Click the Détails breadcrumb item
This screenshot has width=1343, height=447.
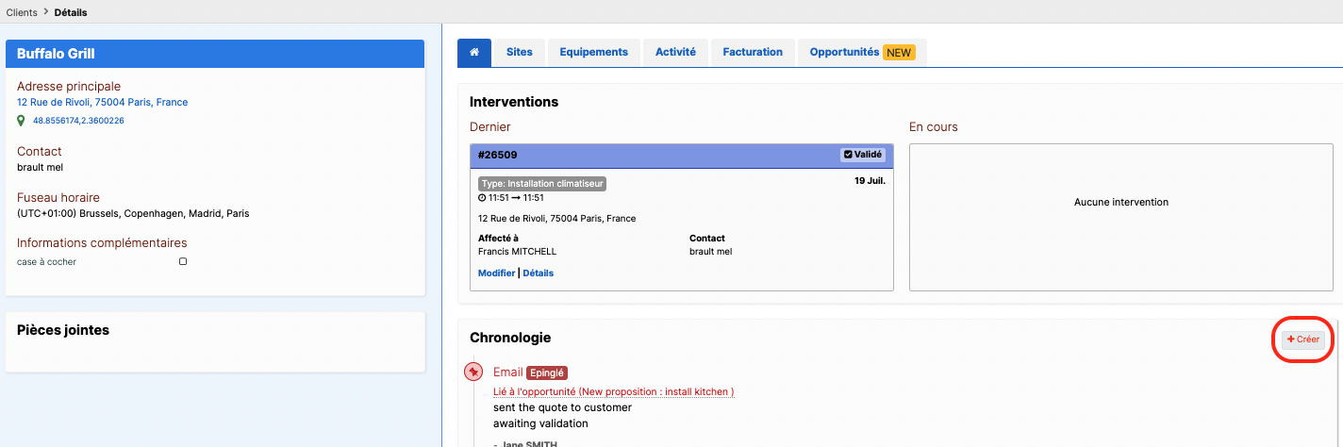point(71,12)
